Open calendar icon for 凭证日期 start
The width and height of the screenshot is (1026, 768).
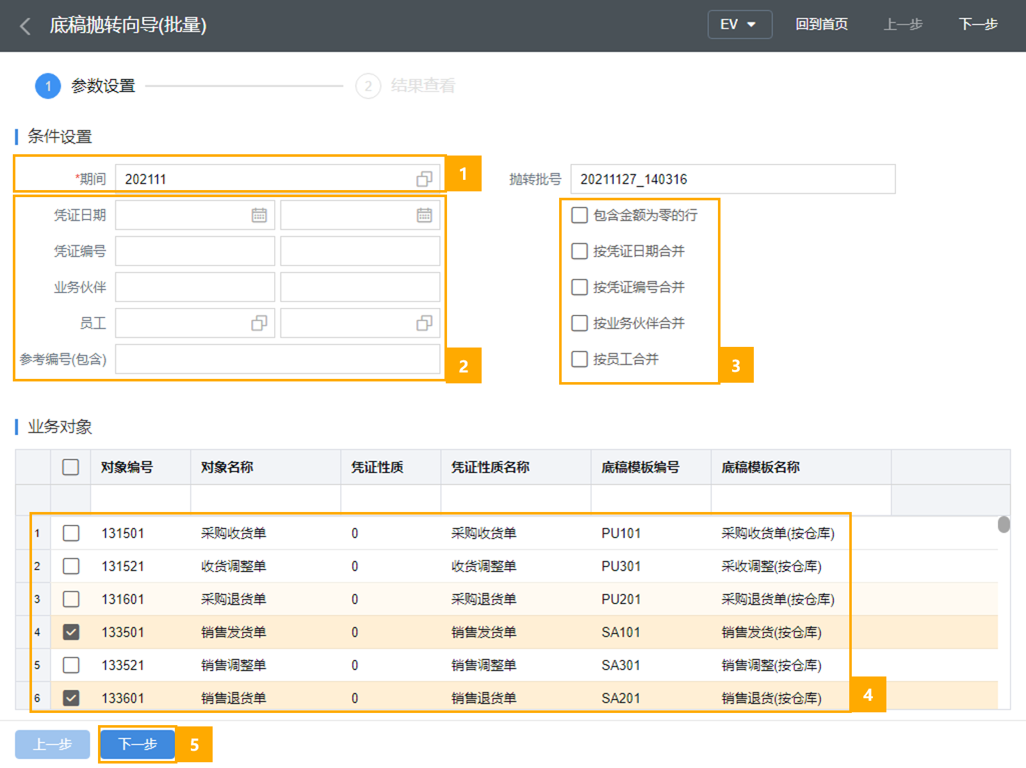coord(259,215)
